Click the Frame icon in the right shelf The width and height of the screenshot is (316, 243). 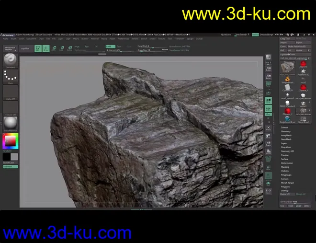click(268, 128)
